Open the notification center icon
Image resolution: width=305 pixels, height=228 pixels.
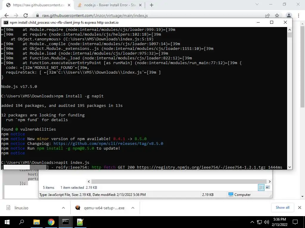pyautogui.click(x=295, y=222)
